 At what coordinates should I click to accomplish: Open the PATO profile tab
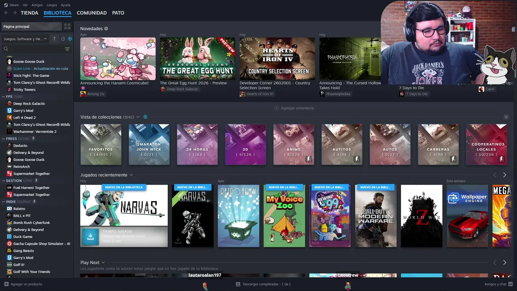click(x=118, y=13)
